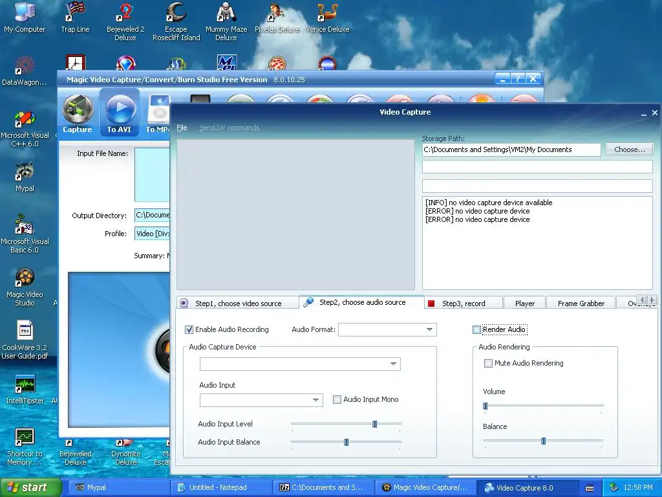Click the Volume slider handle
662x497 pixels.
[x=485, y=406]
